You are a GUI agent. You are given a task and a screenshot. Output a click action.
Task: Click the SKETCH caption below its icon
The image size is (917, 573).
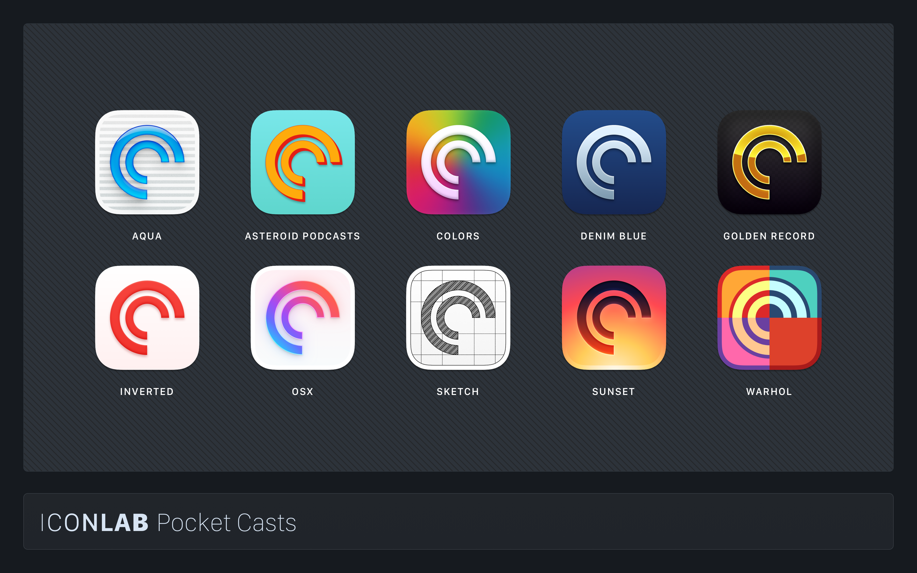coord(457,392)
